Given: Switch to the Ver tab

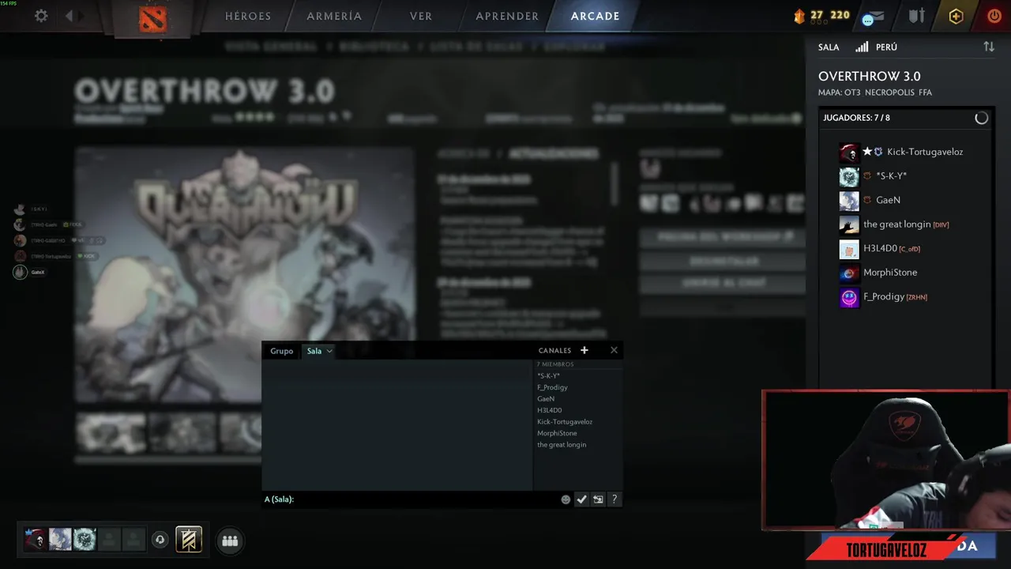Looking at the screenshot, I should pos(421,16).
